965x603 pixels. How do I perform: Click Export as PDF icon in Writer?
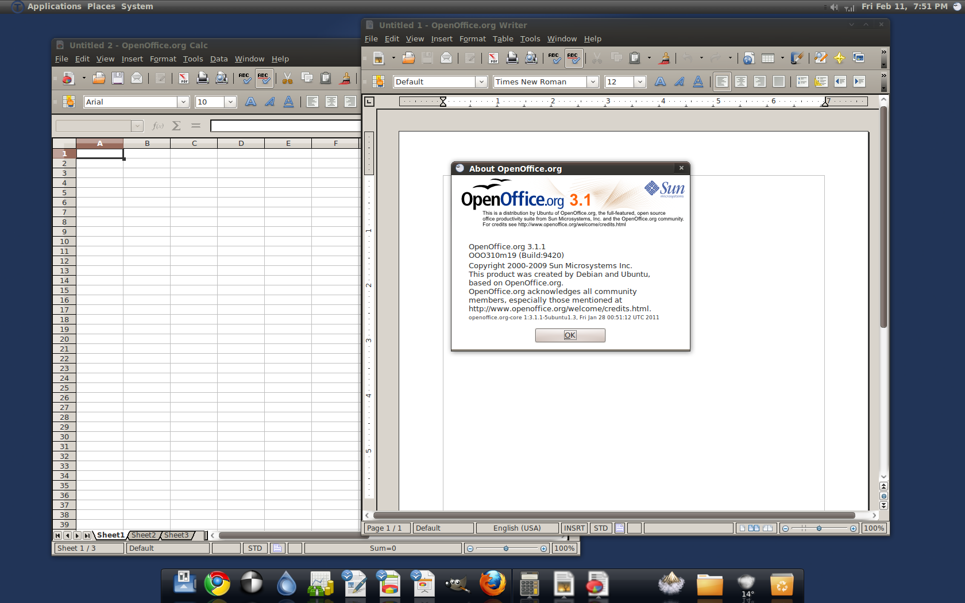click(493, 58)
